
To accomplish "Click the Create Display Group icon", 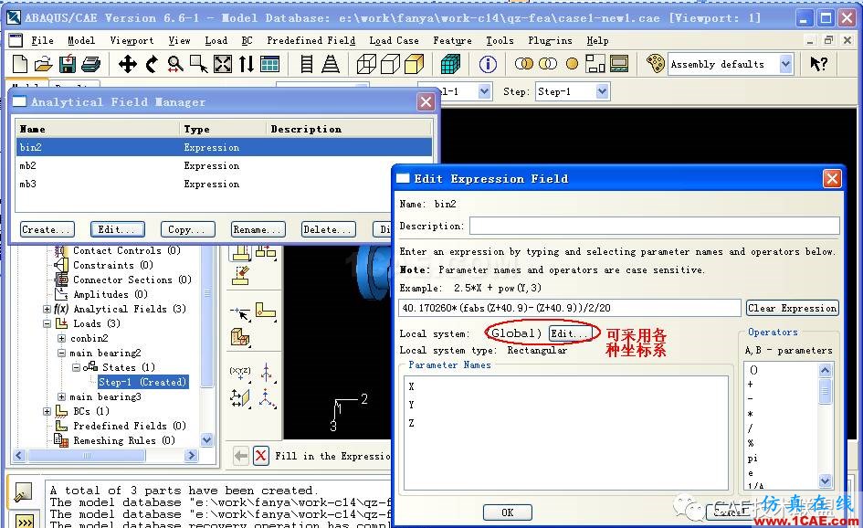I will click(595, 64).
